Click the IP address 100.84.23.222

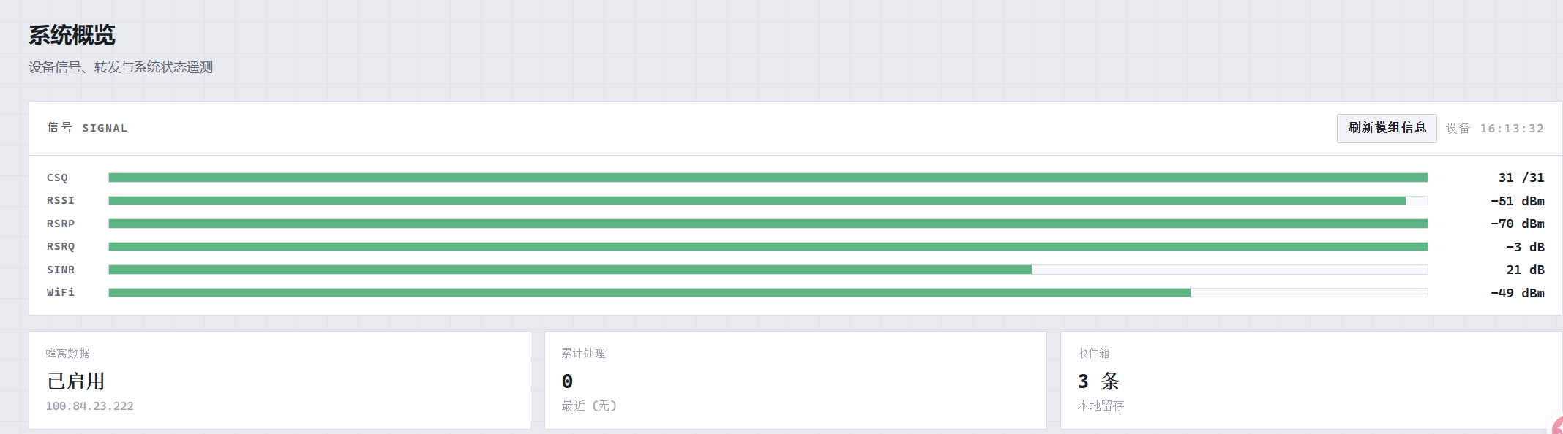click(x=89, y=406)
